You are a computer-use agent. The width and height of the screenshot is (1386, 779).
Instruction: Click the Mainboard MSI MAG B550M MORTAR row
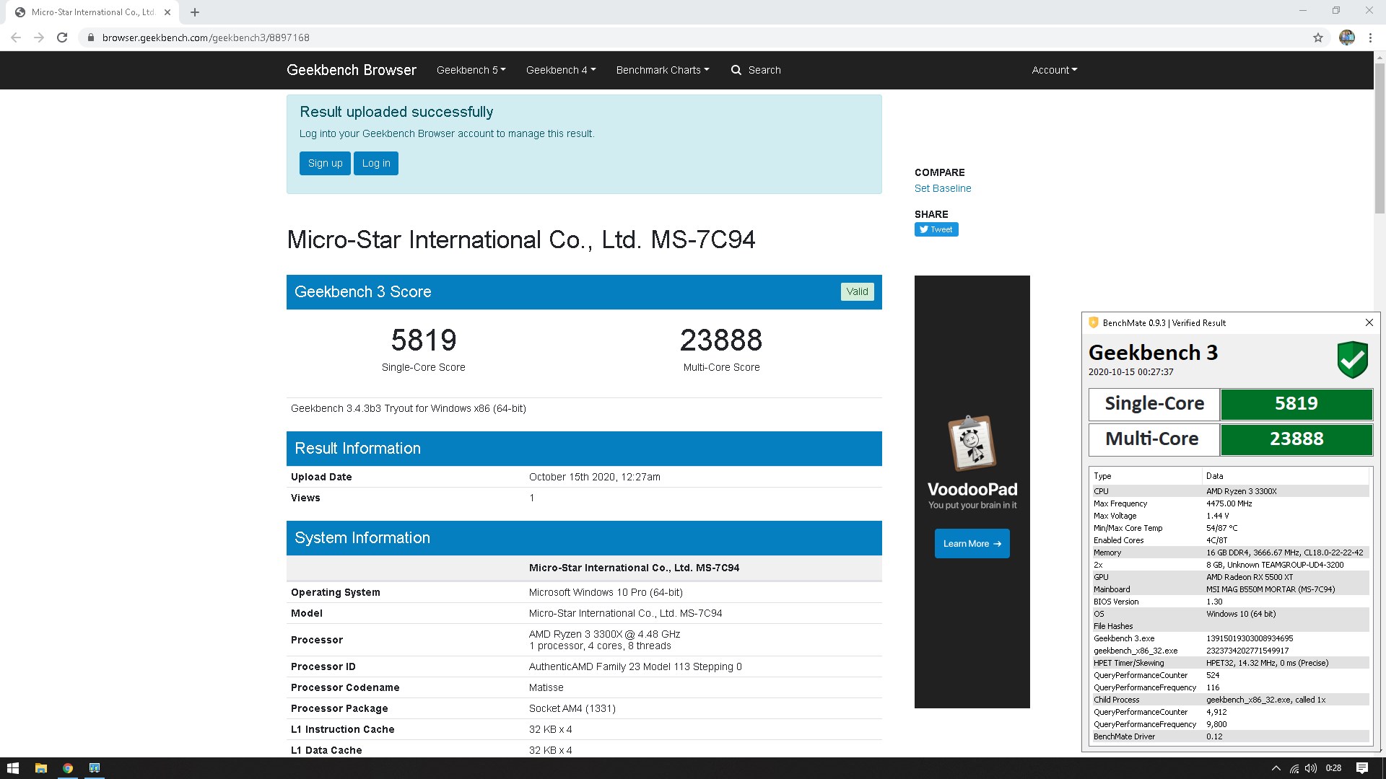(1230, 589)
